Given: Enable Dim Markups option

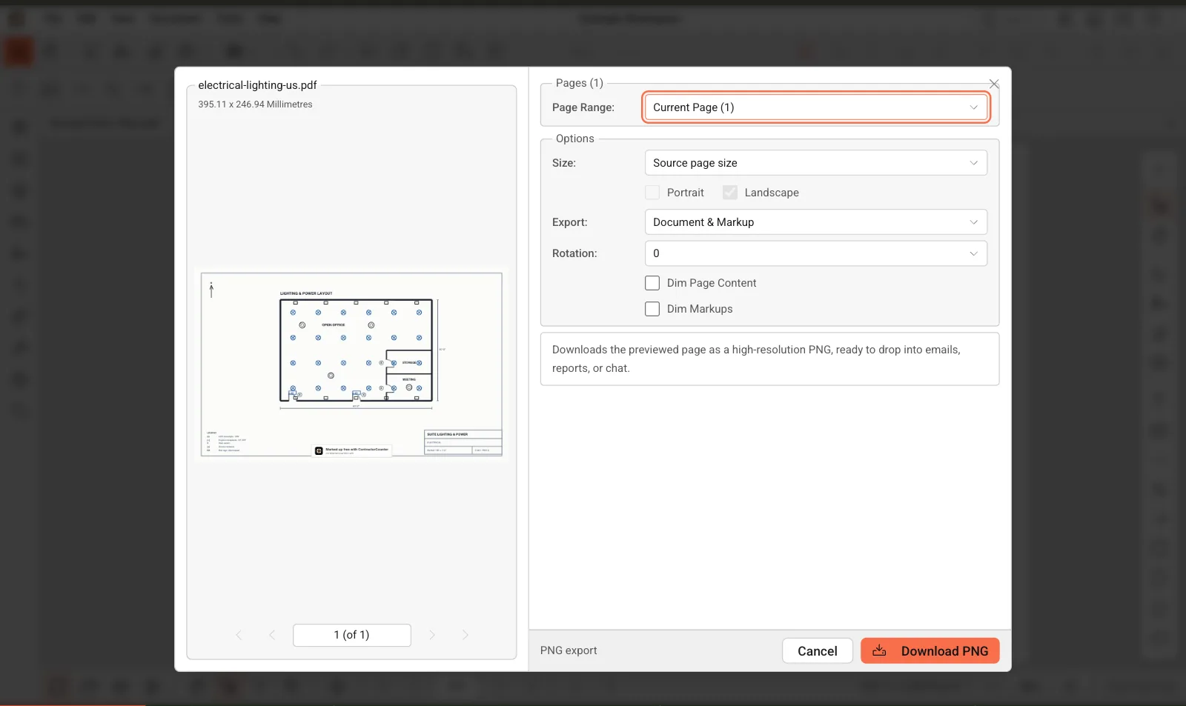Looking at the screenshot, I should pos(652,309).
